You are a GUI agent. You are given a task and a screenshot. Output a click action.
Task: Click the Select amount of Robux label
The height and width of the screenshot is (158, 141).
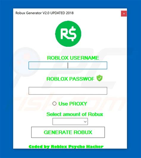click(x=75, y=114)
